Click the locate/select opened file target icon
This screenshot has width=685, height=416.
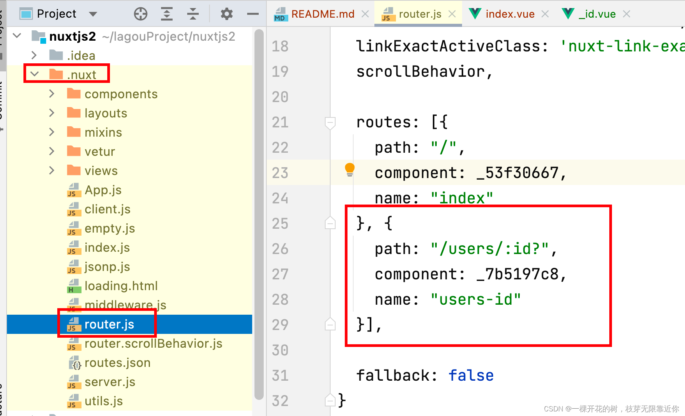(141, 14)
